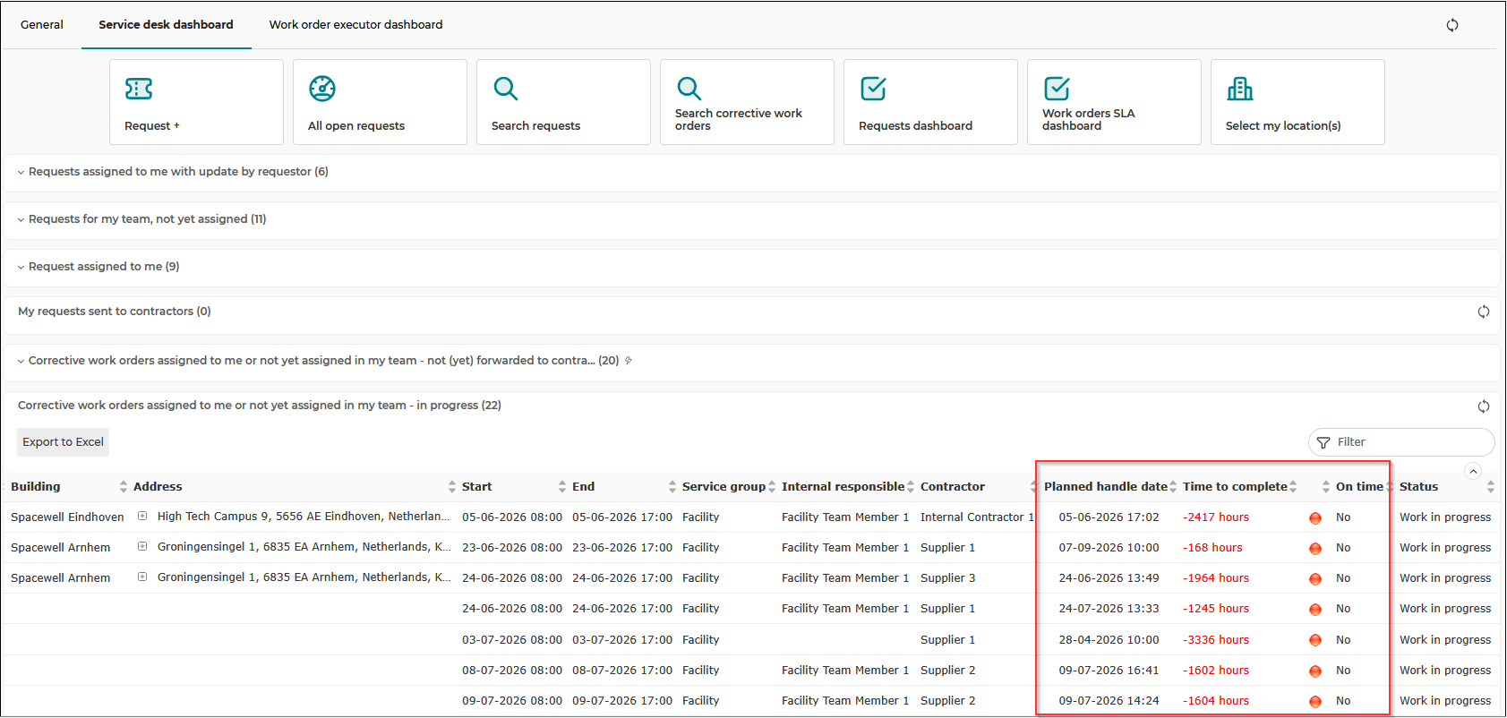Image resolution: width=1507 pixels, height=718 pixels.
Task: Refresh My requests sent to contractors panel
Action: [1484, 312]
